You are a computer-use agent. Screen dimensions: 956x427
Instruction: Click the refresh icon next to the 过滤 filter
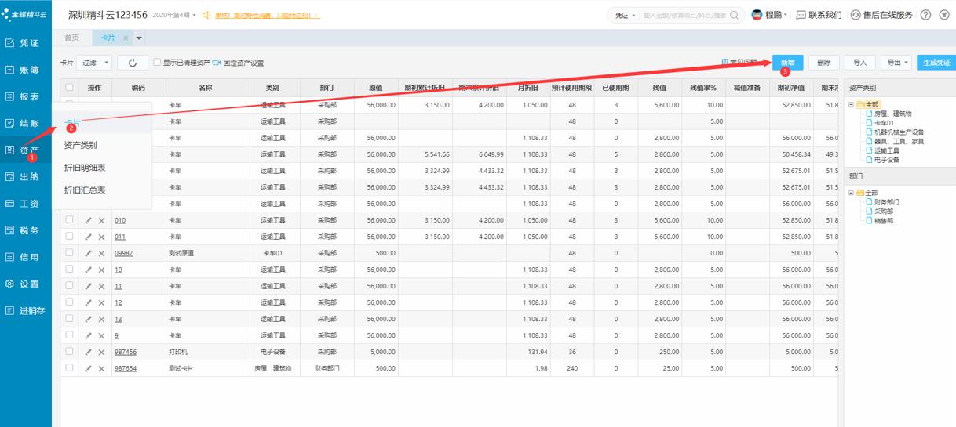pos(133,63)
